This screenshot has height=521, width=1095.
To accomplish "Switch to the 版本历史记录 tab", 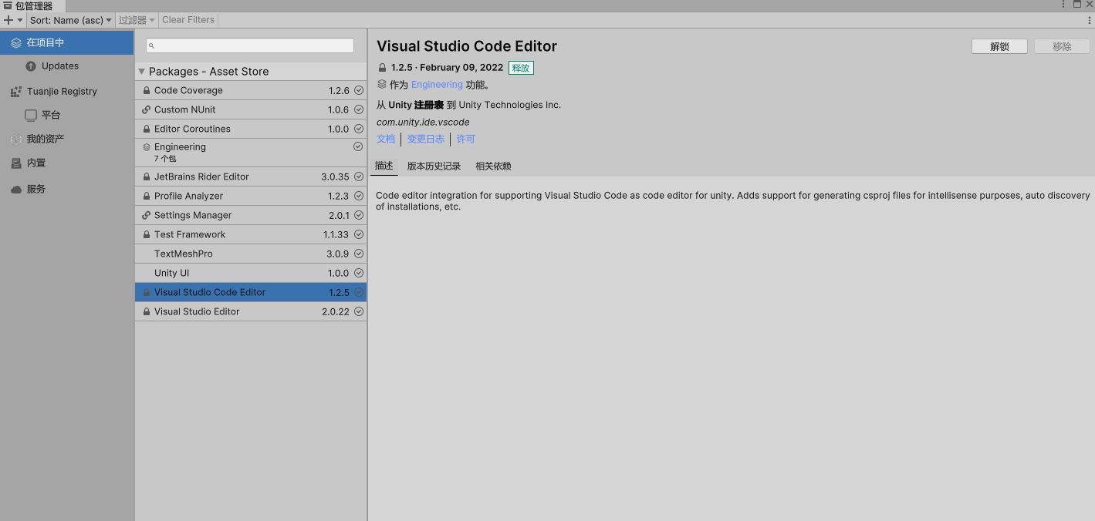I will 434,166.
